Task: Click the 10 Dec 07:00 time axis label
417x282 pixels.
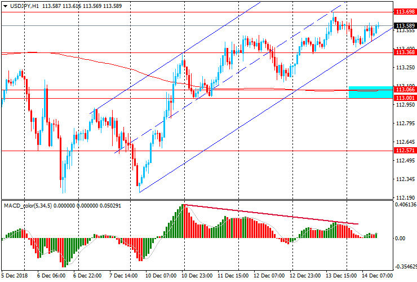Action: pos(161,275)
